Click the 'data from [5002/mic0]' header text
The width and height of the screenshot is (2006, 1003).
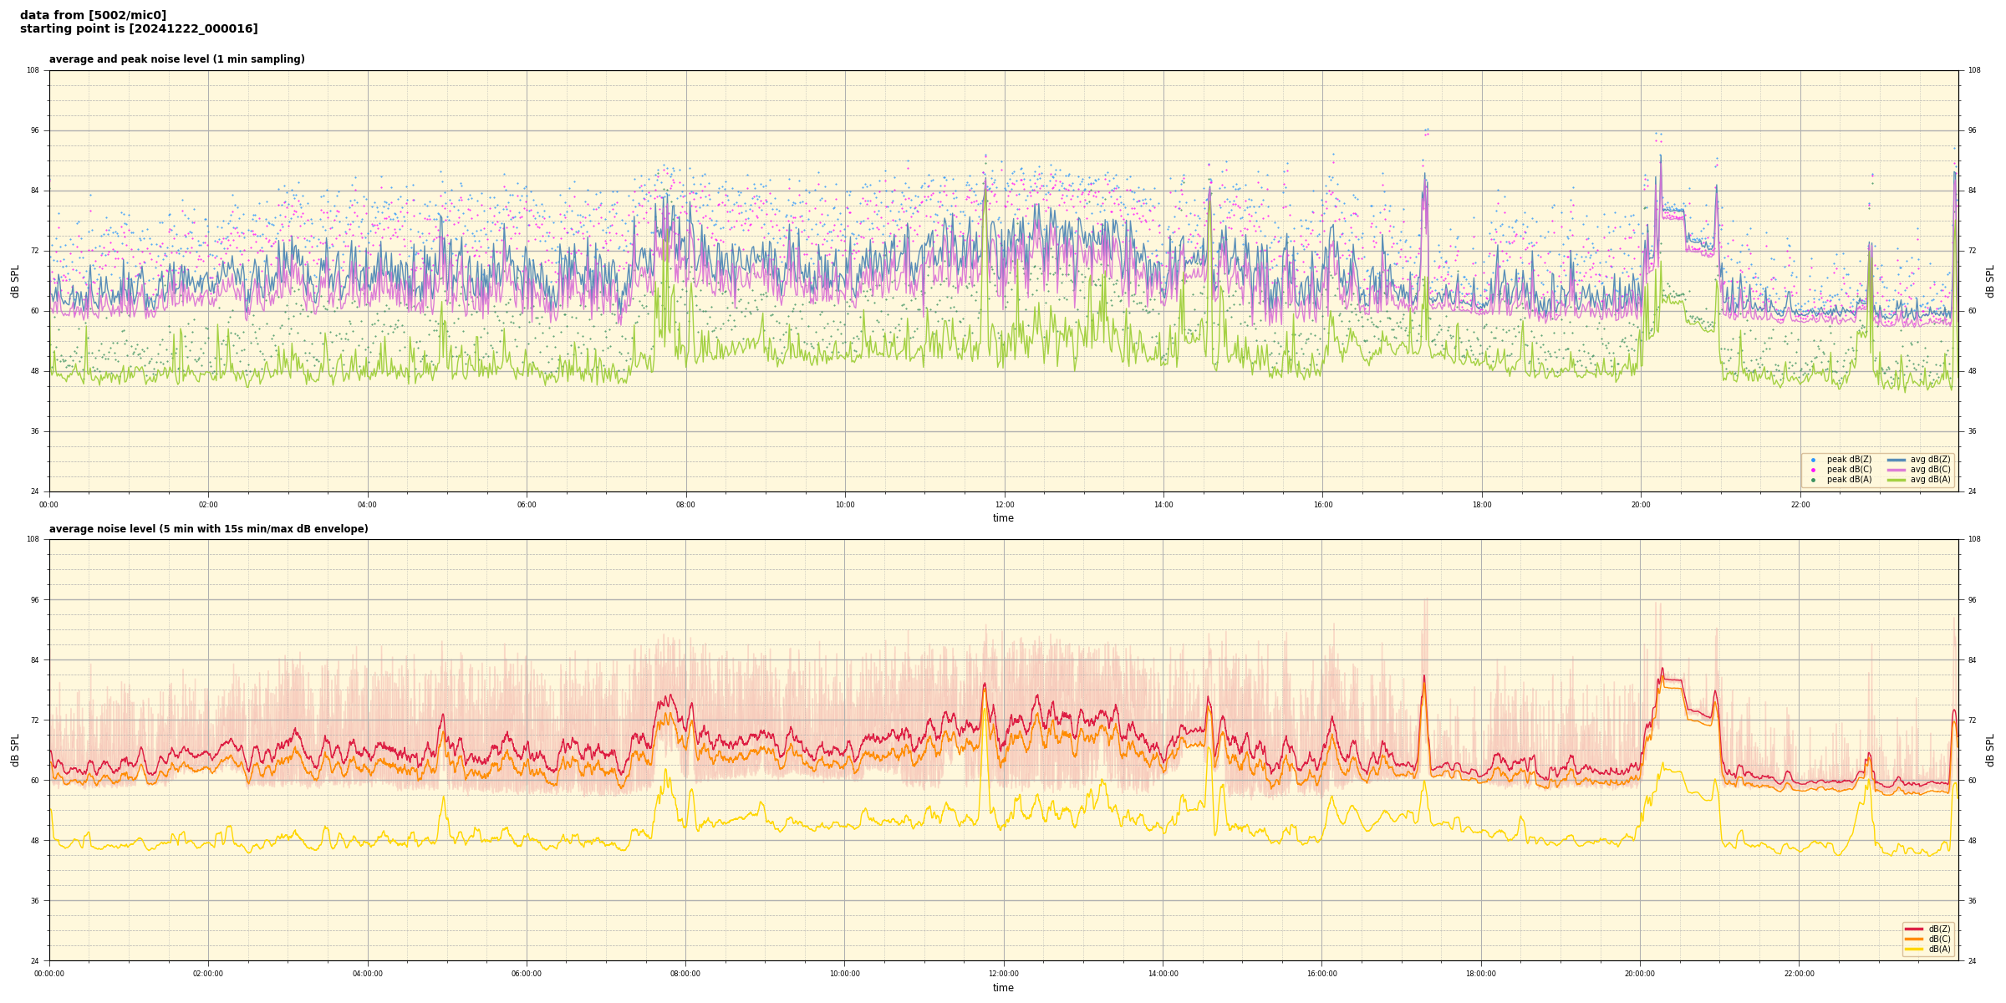tap(93, 15)
